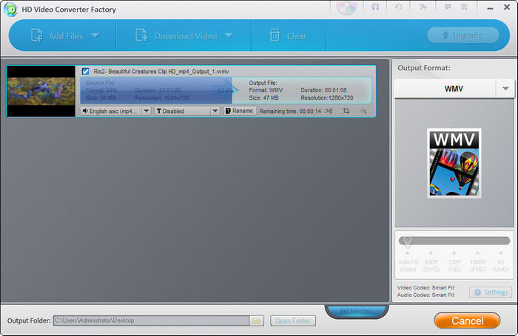Click the Upgrade button
The image size is (518, 336).
(462, 35)
